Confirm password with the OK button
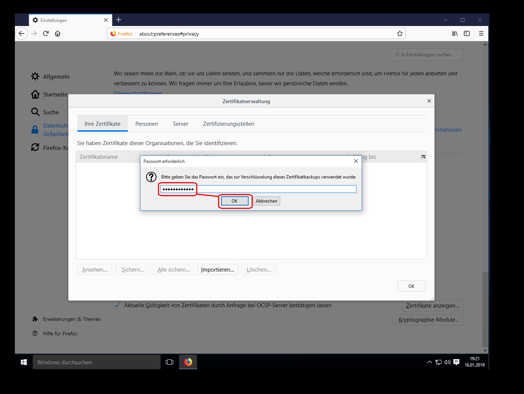The height and width of the screenshot is (394, 524). [234, 201]
